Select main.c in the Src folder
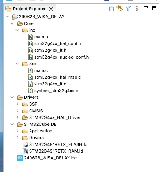Viewport: 159px width, 172px height. (41, 70)
